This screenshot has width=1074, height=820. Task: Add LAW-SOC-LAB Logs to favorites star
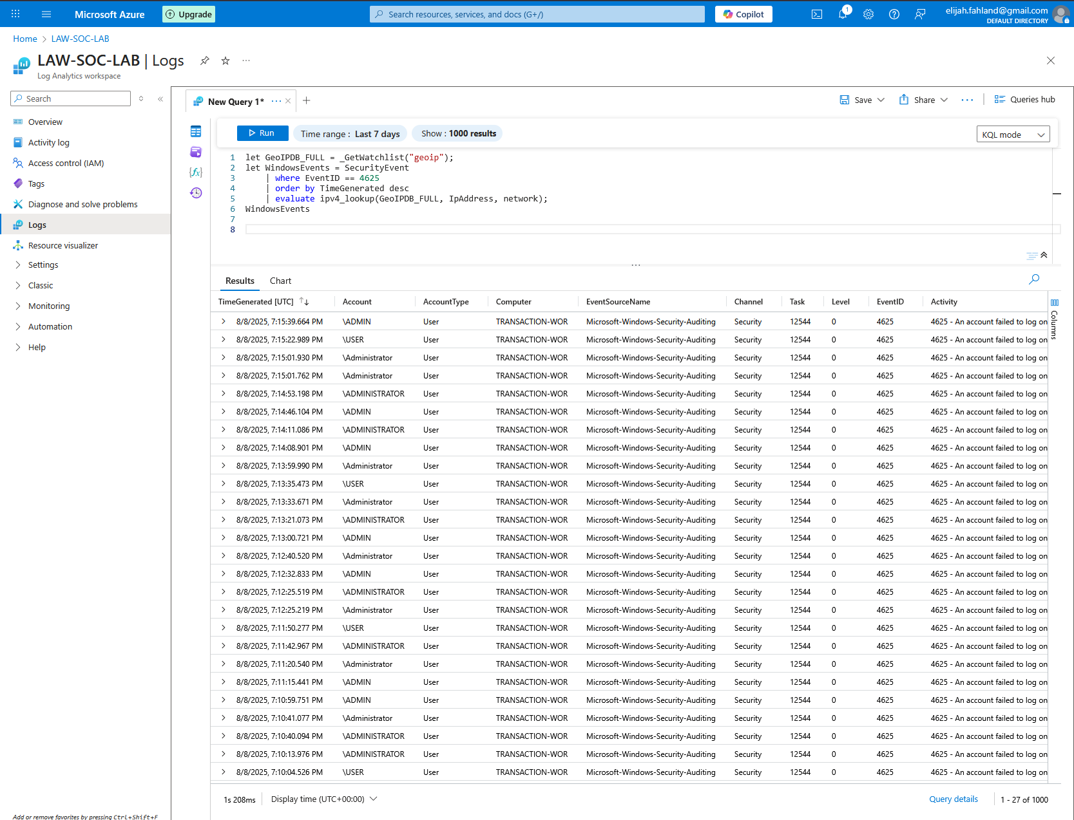coord(225,61)
